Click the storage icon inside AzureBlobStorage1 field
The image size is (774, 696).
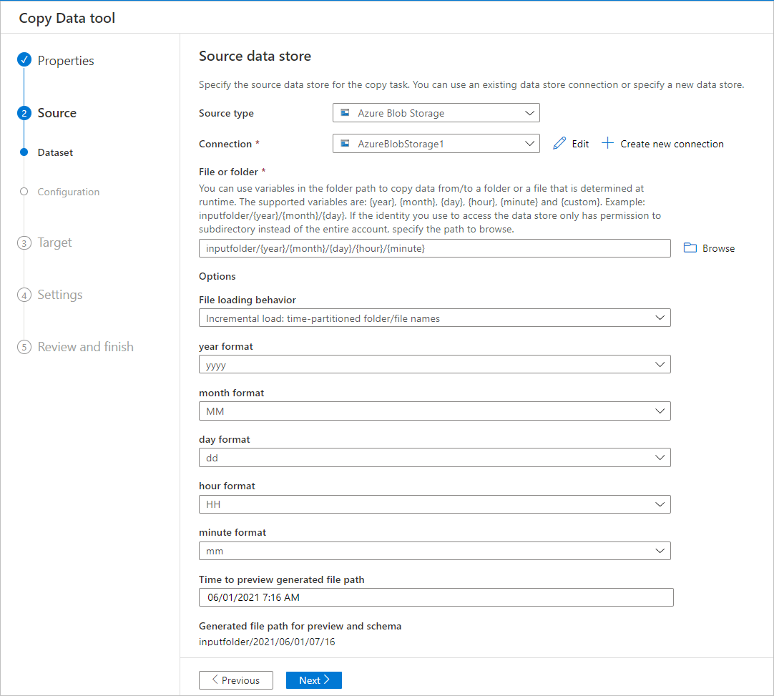[346, 143]
